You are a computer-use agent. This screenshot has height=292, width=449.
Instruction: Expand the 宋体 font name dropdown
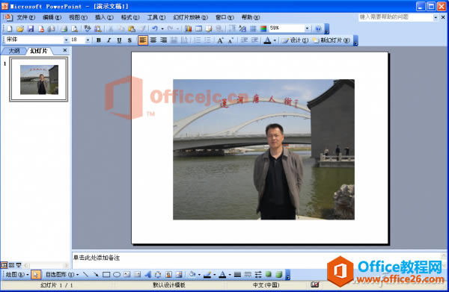point(66,40)
